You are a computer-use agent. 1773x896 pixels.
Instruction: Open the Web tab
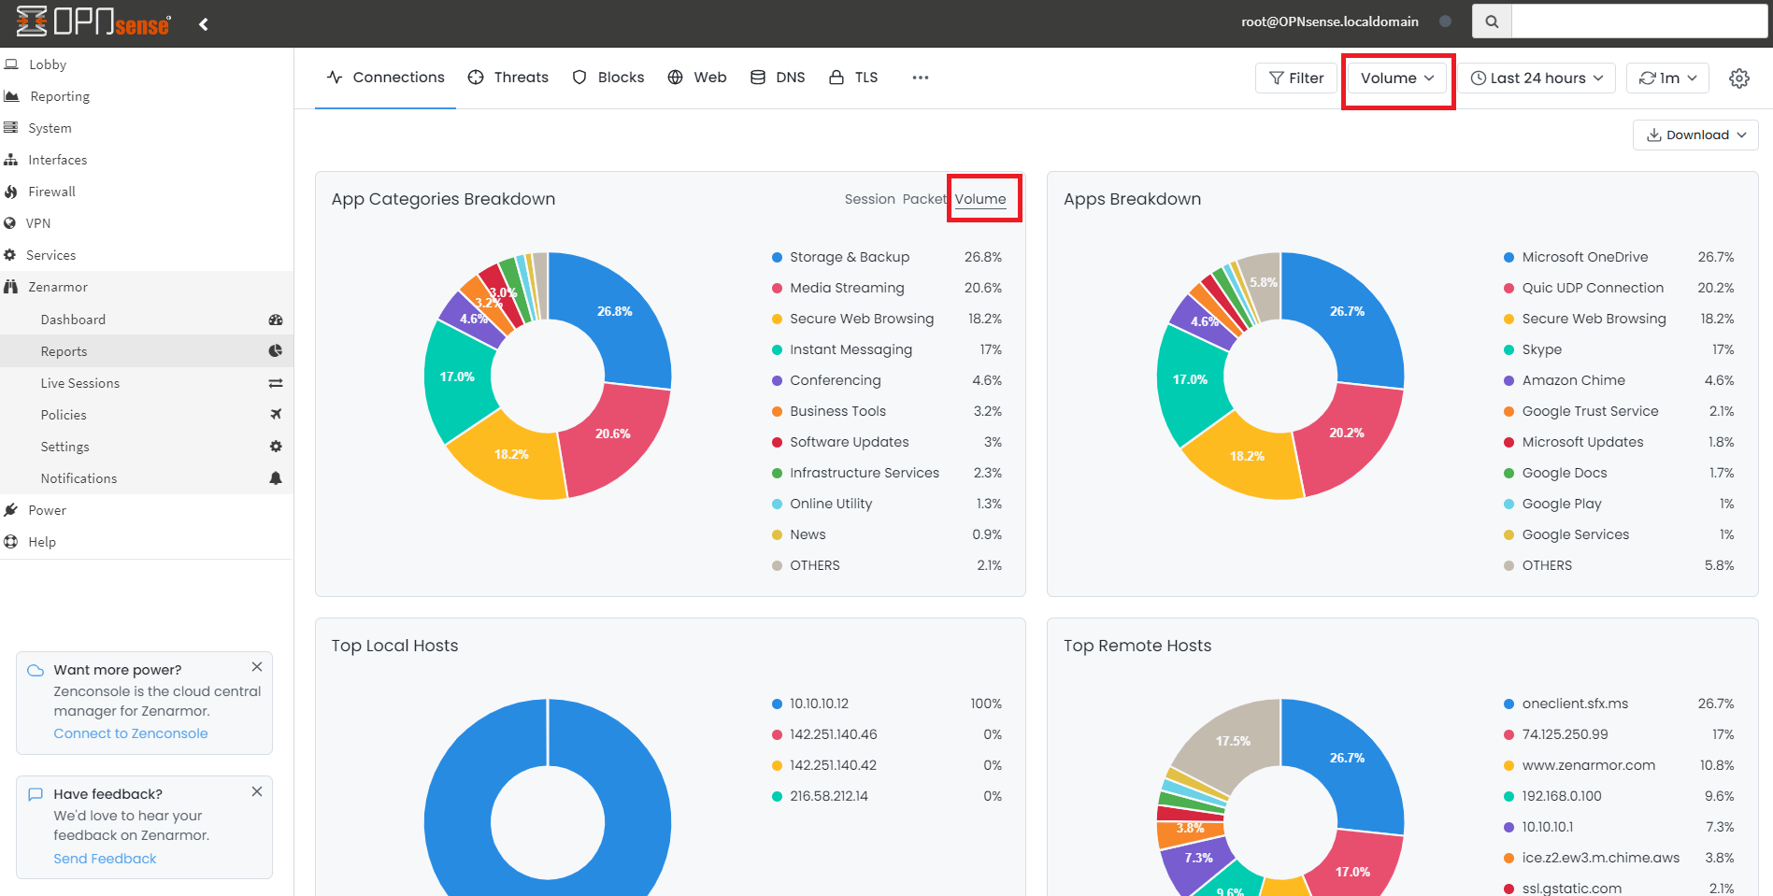click(696, 78)
